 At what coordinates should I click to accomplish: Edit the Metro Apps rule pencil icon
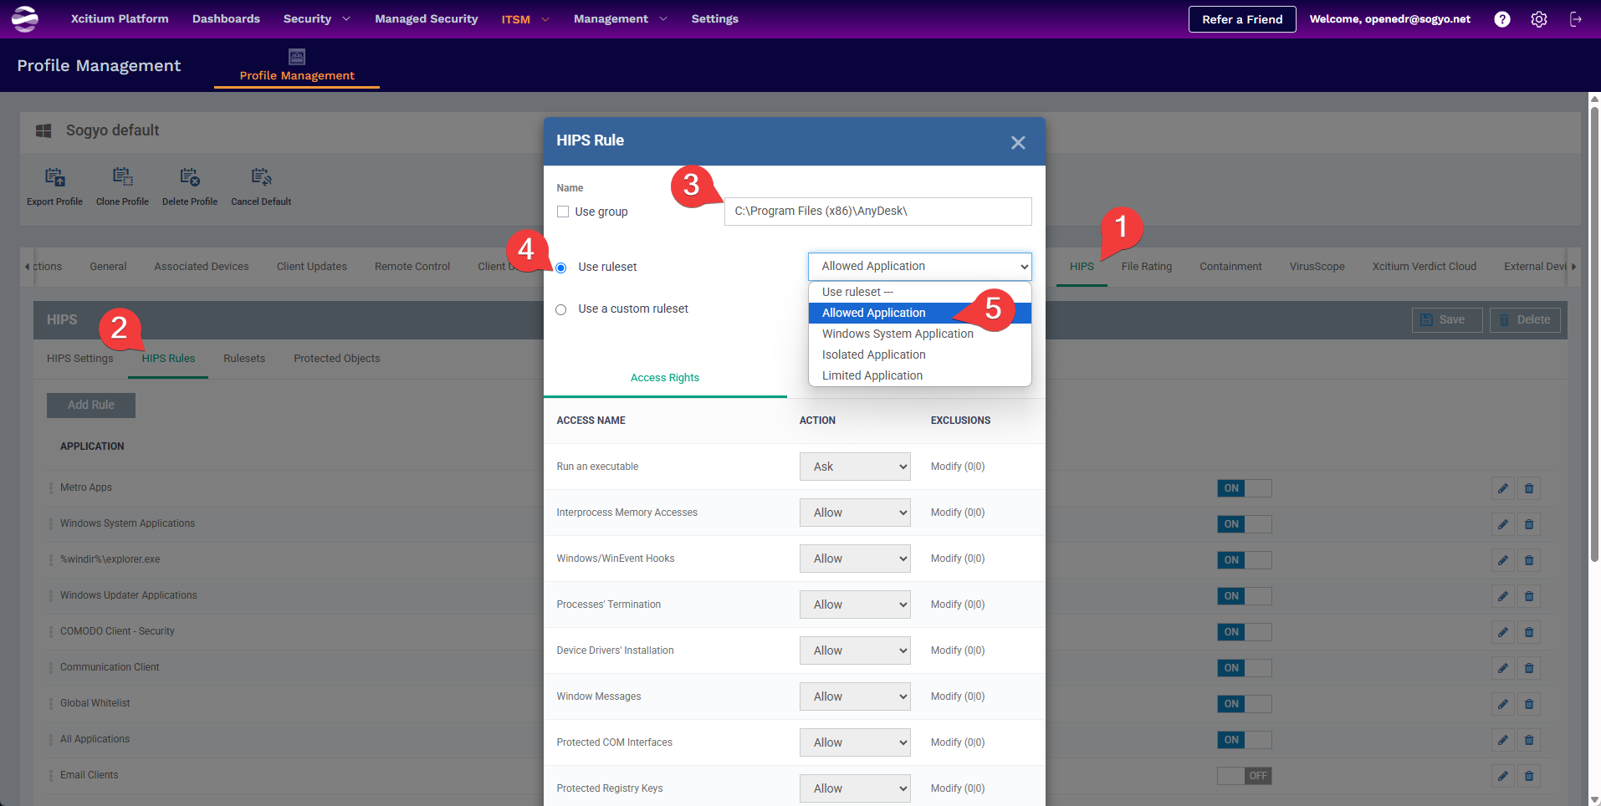tap(1503, 488)
